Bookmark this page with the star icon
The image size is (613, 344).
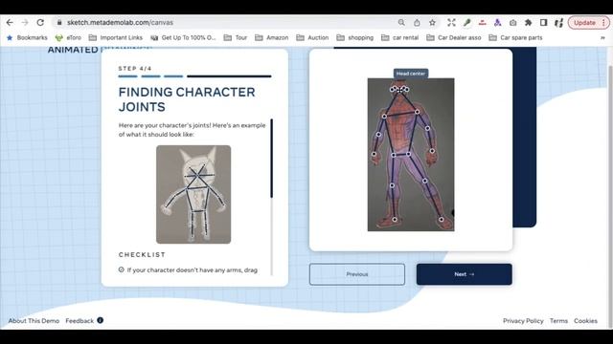click(x=432, y=23)
